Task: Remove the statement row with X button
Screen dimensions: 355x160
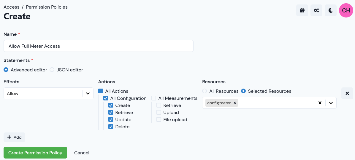Action: (347, 93)
